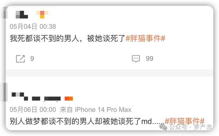Screen dimensions: 219x136
Task: Click the comment count 99
Action: [x=149, y=58]
